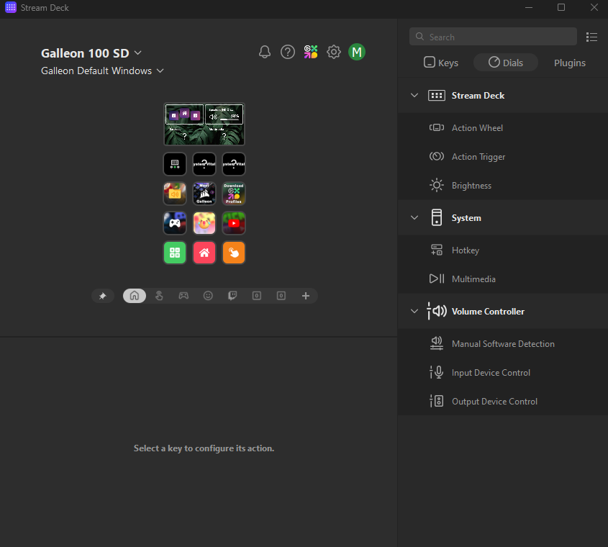Select the red home key
This screenshot has height=547, width=608.
[x=204, y=253]
